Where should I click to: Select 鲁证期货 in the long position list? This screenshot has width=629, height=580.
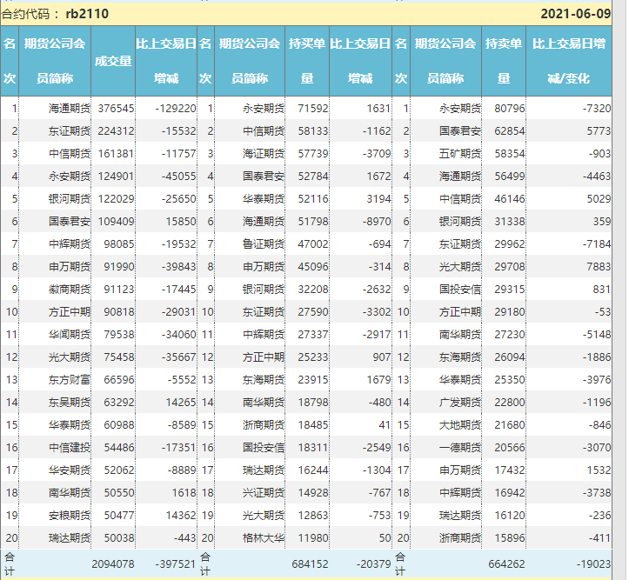click(264, 244)
